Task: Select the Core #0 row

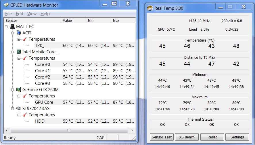Action: point(85,64)
